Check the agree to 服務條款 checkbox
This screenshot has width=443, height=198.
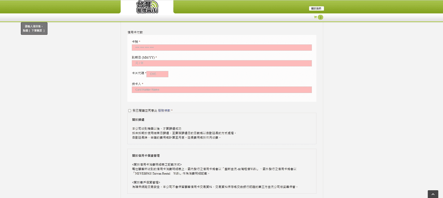[130, 110]
